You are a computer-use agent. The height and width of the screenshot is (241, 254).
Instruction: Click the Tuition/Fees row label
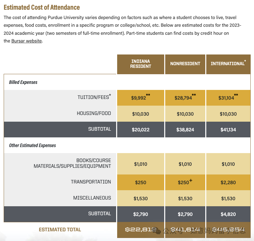(x=94, y=97)
